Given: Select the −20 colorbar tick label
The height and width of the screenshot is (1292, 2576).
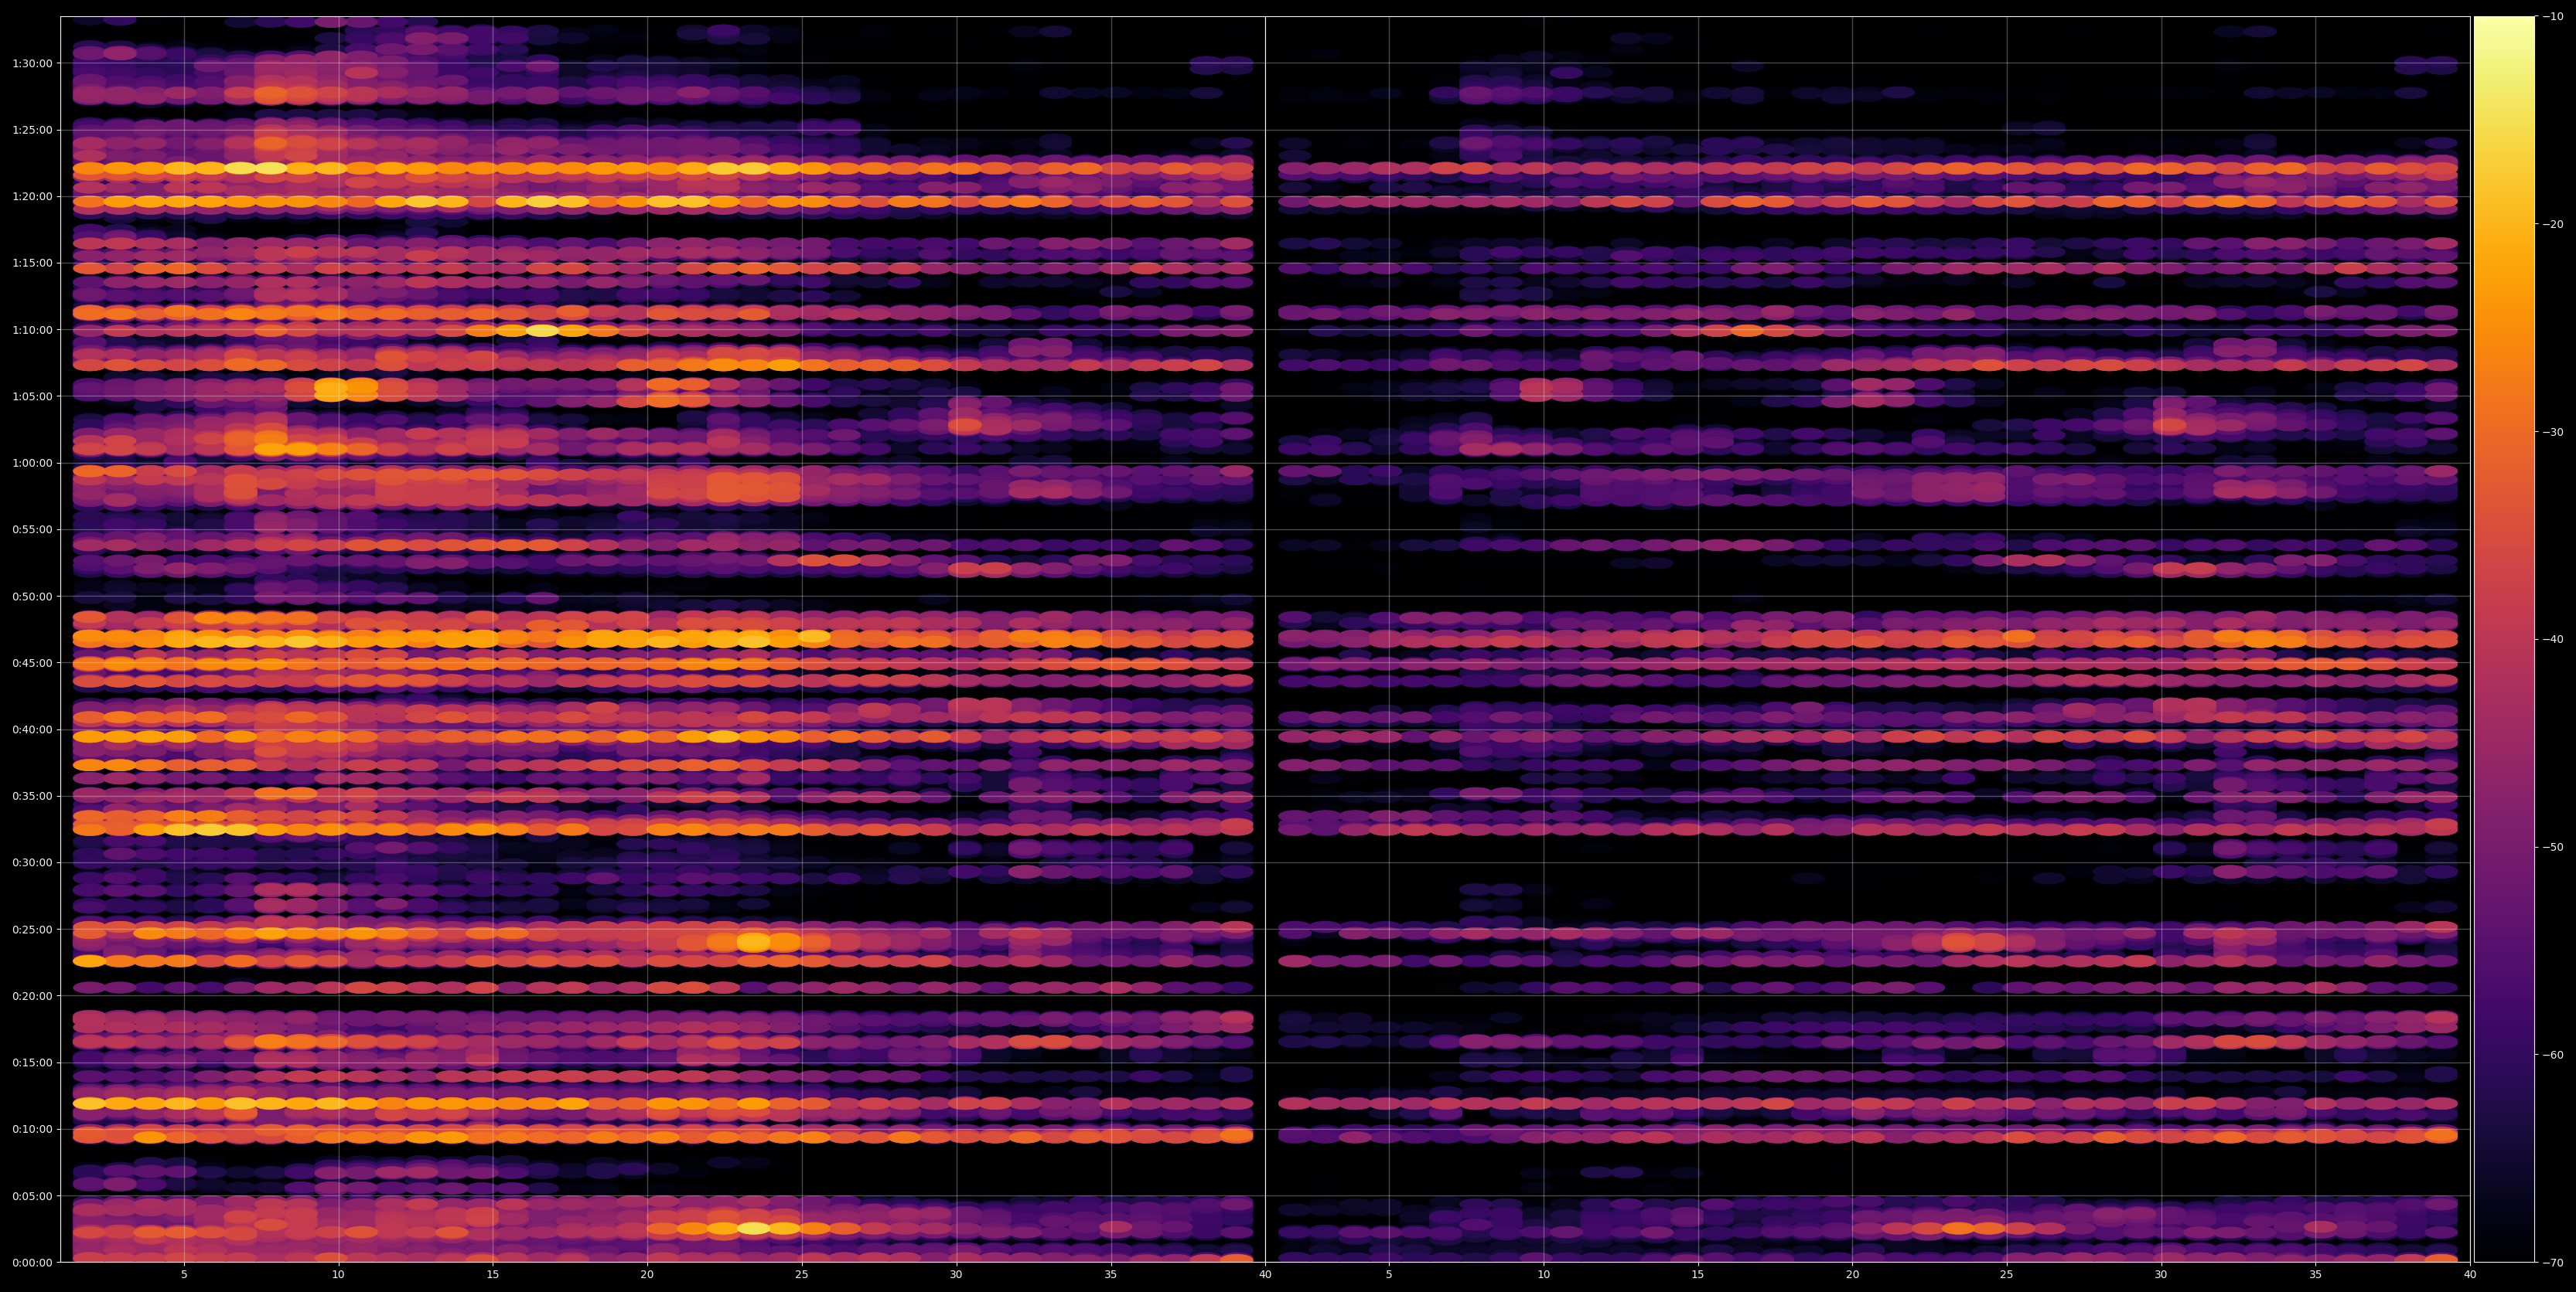Looking at the screenshot, I should 2553,224.
